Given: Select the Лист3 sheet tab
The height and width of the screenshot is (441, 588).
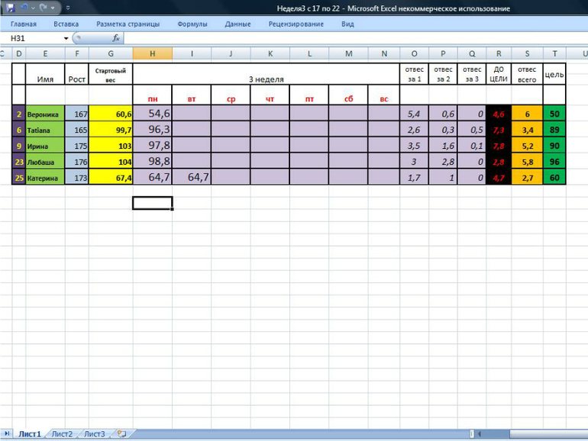Looking at the screenshot, I should click(x=95, y=433).
